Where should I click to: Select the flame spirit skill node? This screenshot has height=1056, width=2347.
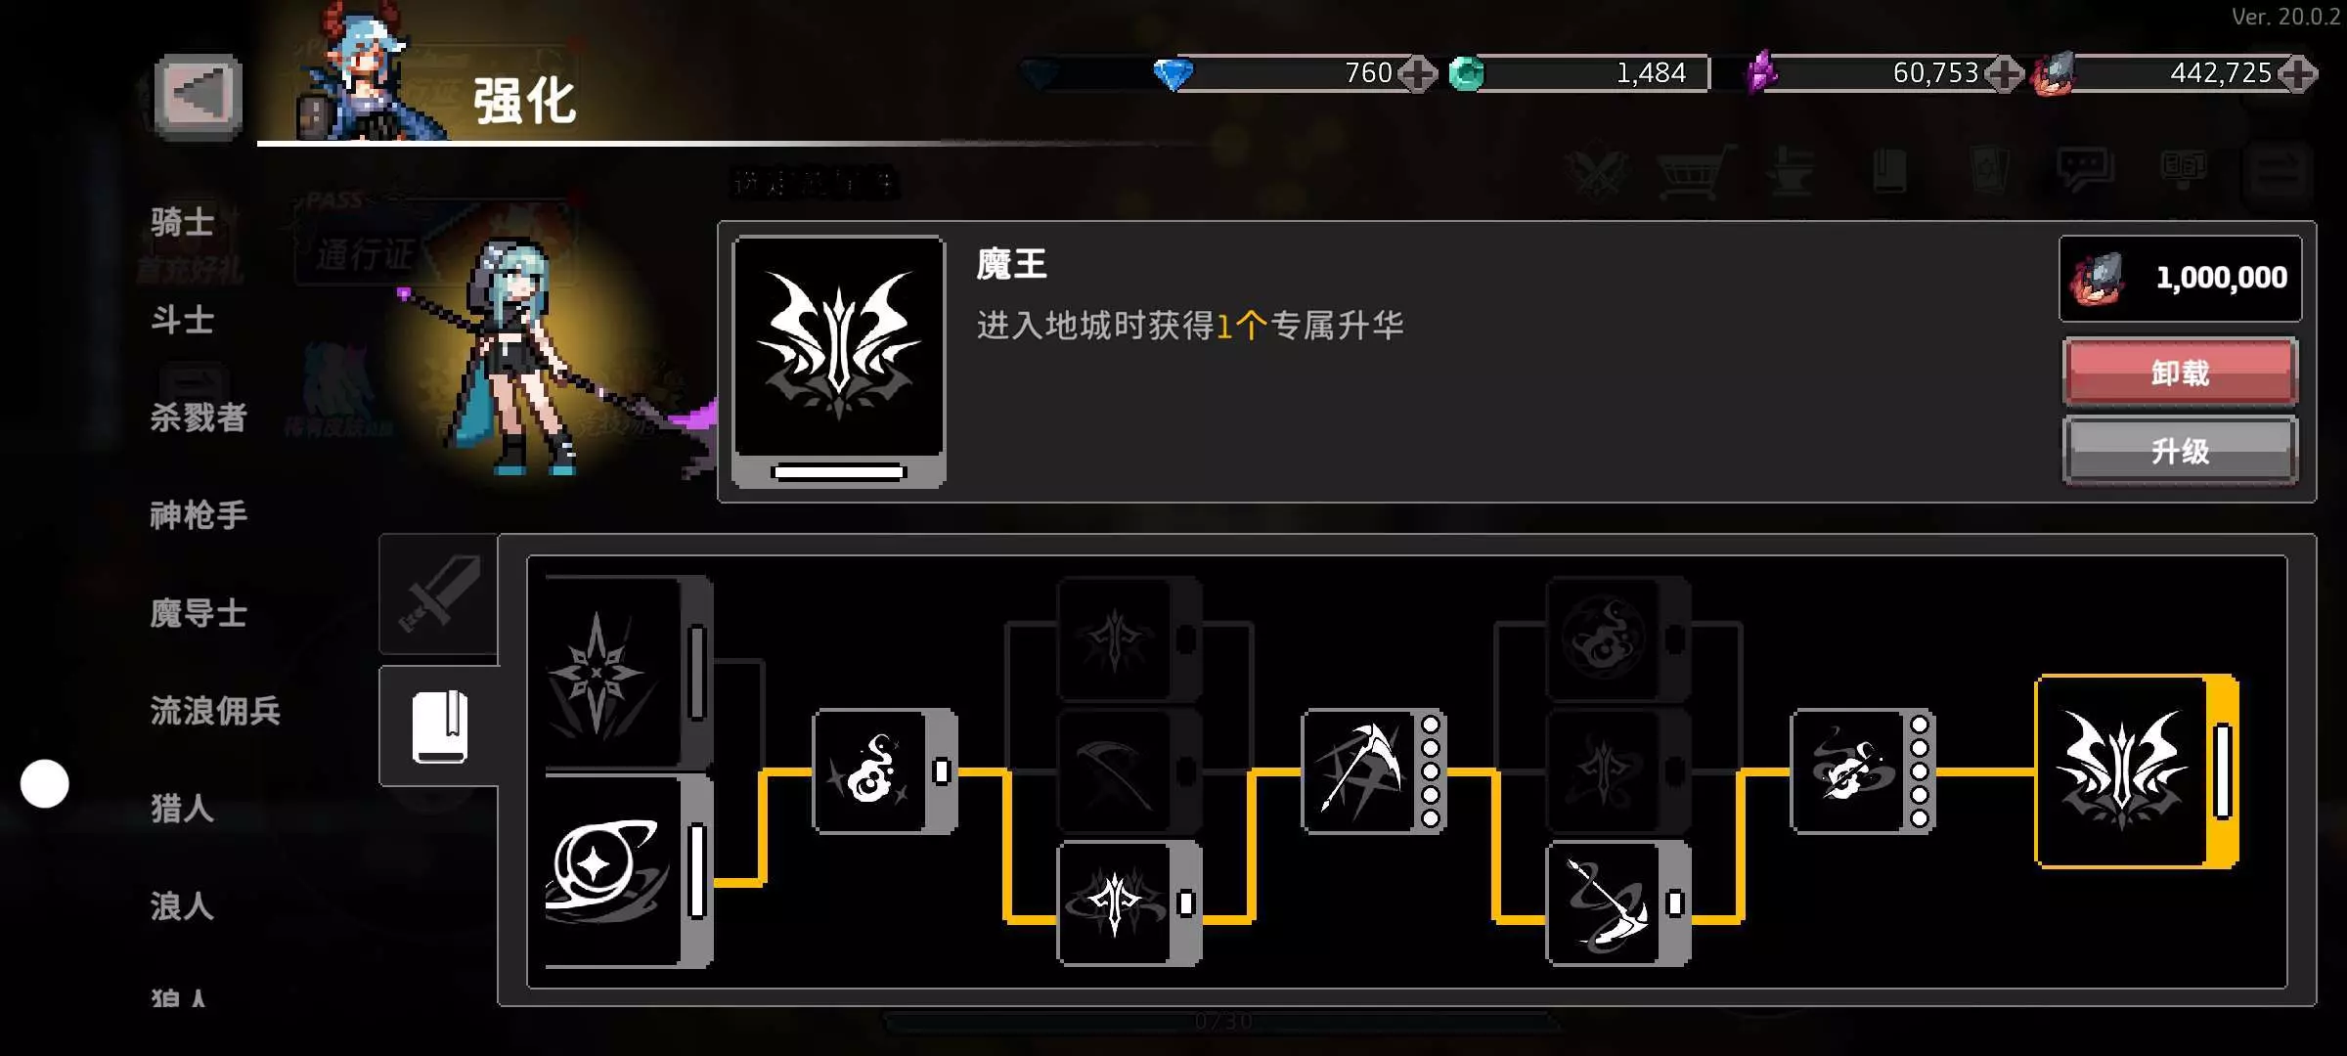[885, 771]
